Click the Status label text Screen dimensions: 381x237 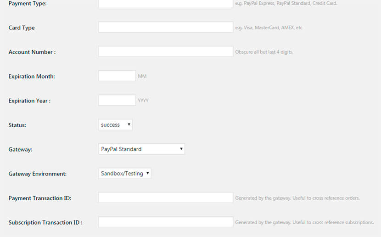click(x=17, y=125)
